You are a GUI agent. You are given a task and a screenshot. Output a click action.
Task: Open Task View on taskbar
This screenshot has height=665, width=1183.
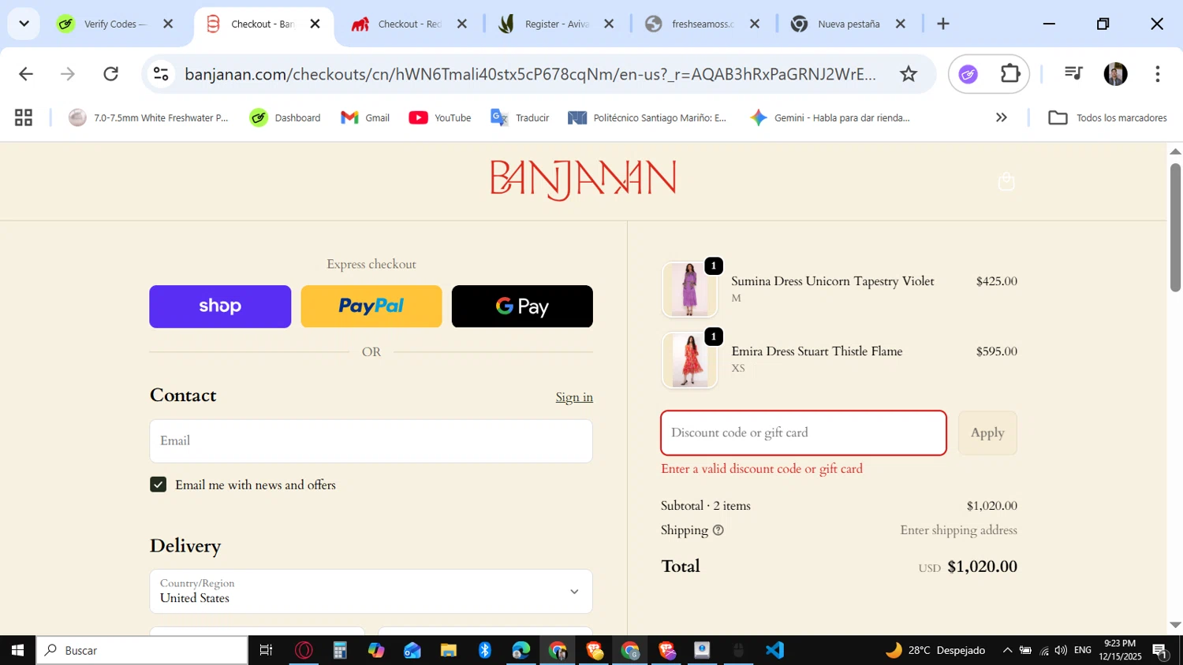click(266, 650)
